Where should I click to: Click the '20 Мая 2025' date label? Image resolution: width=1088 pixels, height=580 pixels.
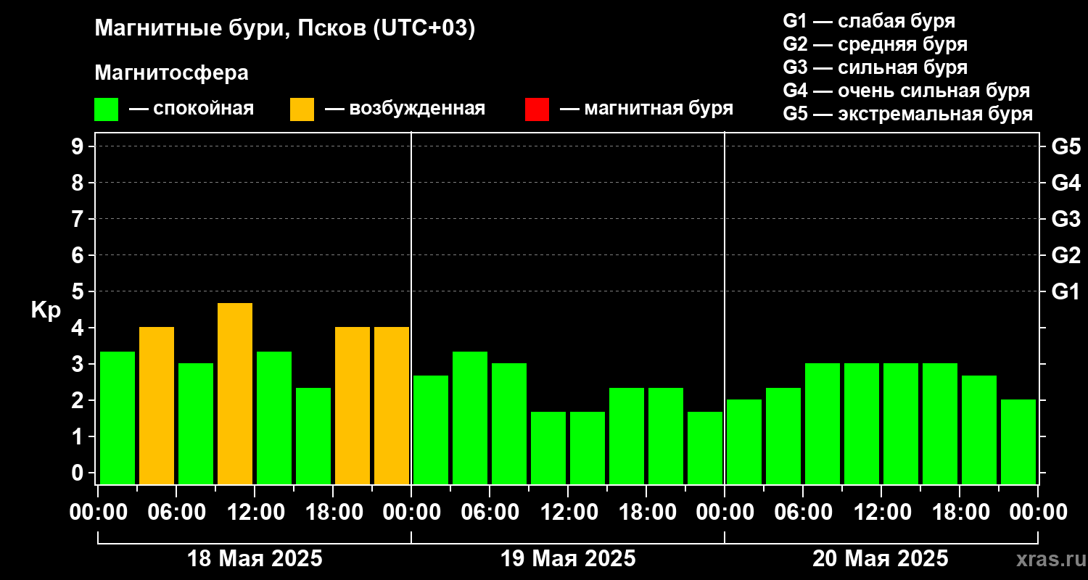(x=880, y=559)
